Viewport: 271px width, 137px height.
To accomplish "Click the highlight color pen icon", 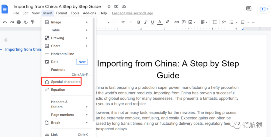I will pos(167,22).
